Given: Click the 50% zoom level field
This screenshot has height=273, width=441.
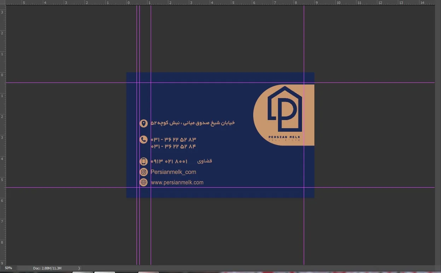Looking at the screenshot, I should click(x=8, y=268).
